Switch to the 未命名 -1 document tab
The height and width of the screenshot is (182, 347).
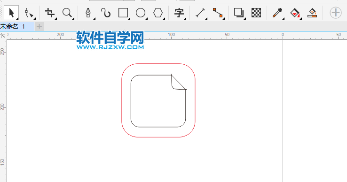17,27
